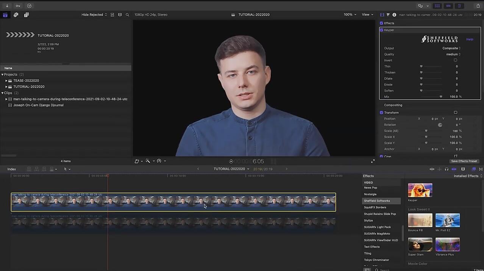Click the viewer play button
Image resolution: width=484 pixels, height=271 pixels.
pyautogui.click(x=231, y=161)
